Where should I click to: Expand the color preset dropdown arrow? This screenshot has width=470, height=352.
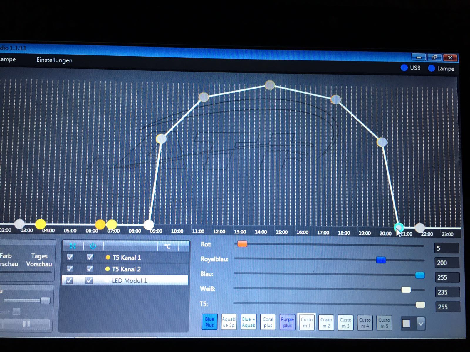[x=421, y=324]
